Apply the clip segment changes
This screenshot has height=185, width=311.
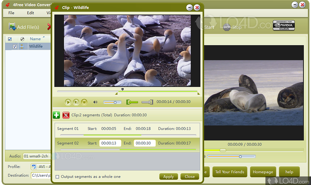tap(168, 176)
